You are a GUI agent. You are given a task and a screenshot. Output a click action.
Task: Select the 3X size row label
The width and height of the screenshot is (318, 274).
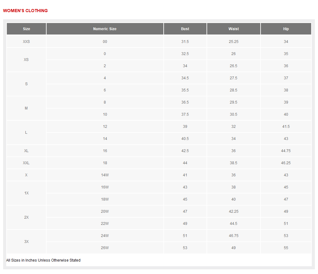click(x=26, y=242)
